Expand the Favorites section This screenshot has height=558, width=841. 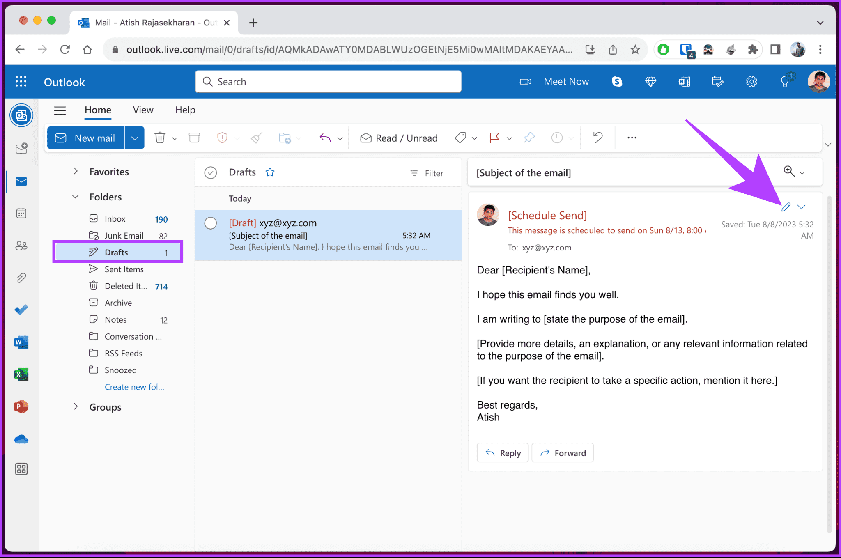click(x=75, y=171)
